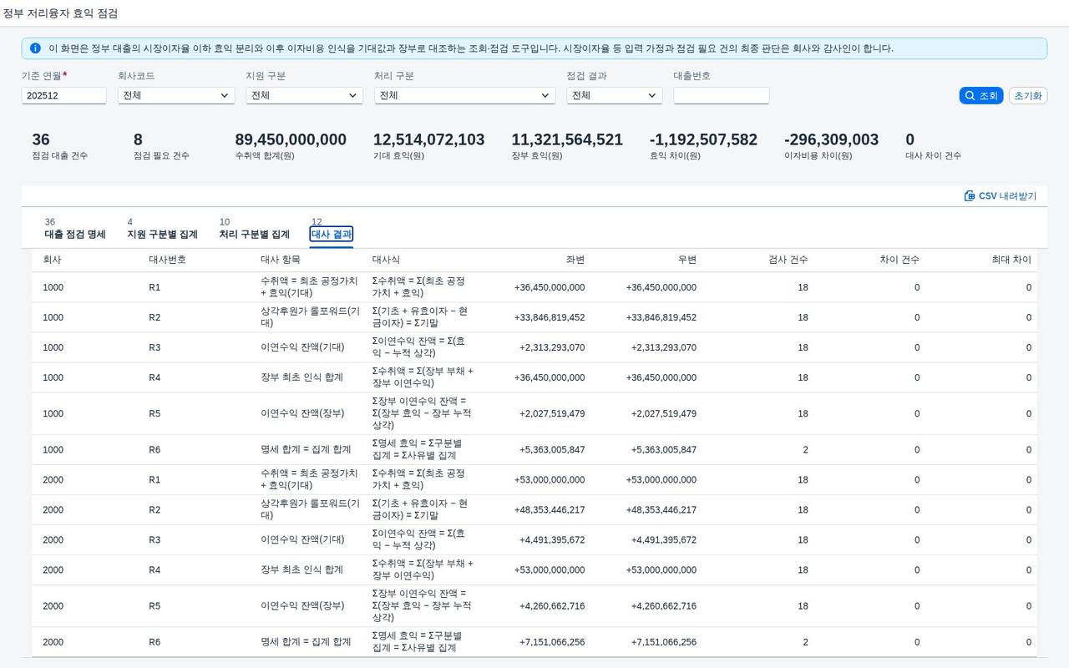Click the 효익 차이 value -1,192,507,582
1069x668 pixels.
point(703,139)
